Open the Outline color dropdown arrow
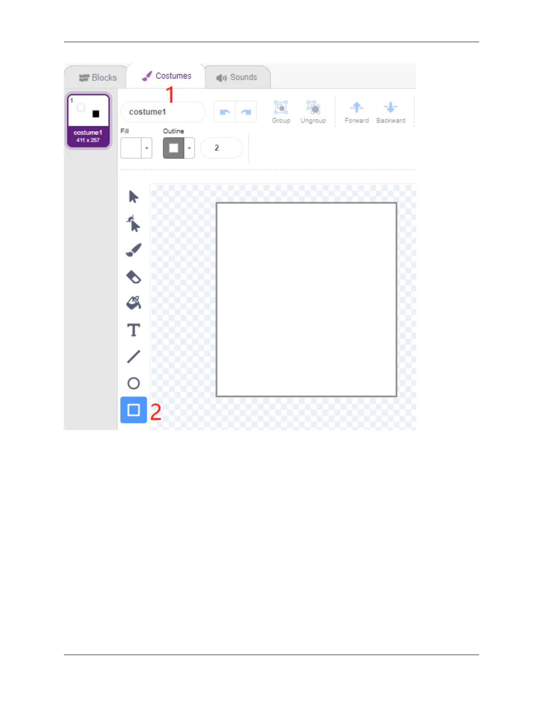The width and height of the screenshot is (543, 703). (189, 148)
